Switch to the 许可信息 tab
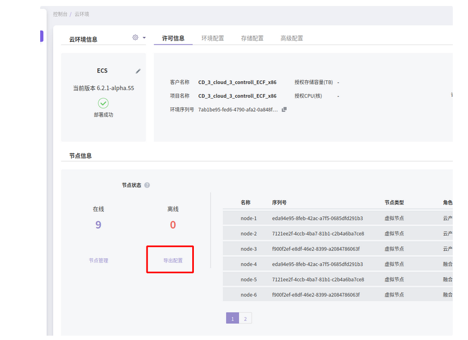This screenshot has height=340, width=468. (x=173, y=39)
